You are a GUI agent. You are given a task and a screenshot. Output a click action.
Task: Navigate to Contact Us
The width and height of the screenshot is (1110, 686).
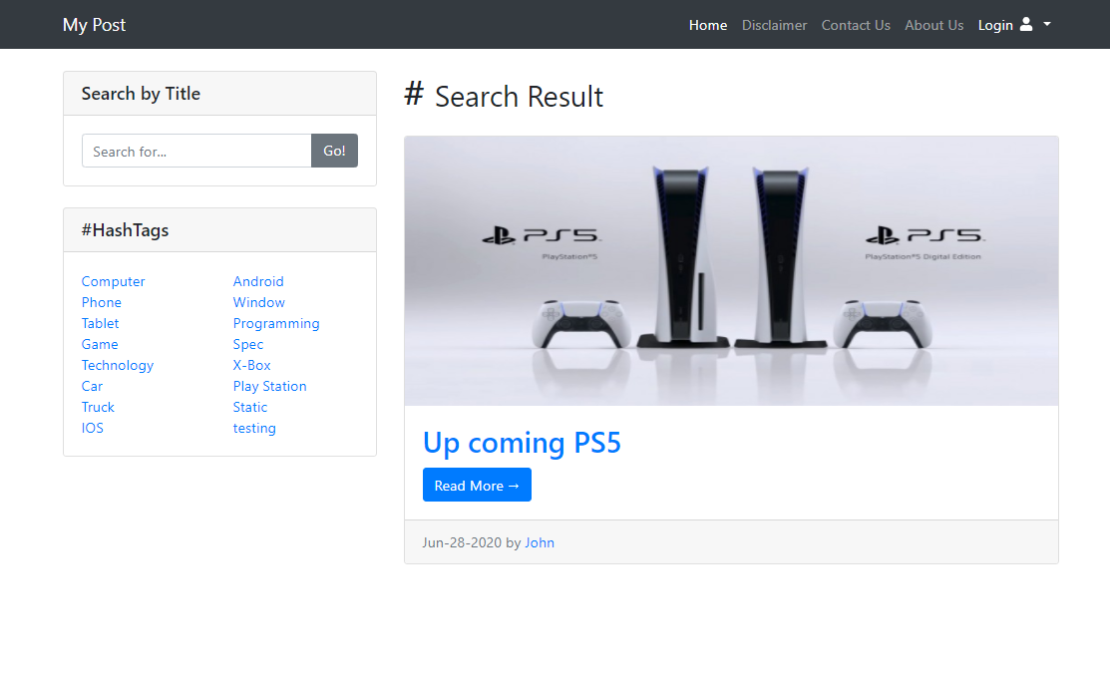coord(856,26)
